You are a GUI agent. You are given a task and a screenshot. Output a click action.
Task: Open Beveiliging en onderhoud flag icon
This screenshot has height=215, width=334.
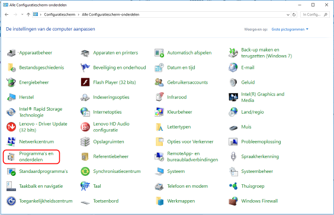[x=85, y=68]
